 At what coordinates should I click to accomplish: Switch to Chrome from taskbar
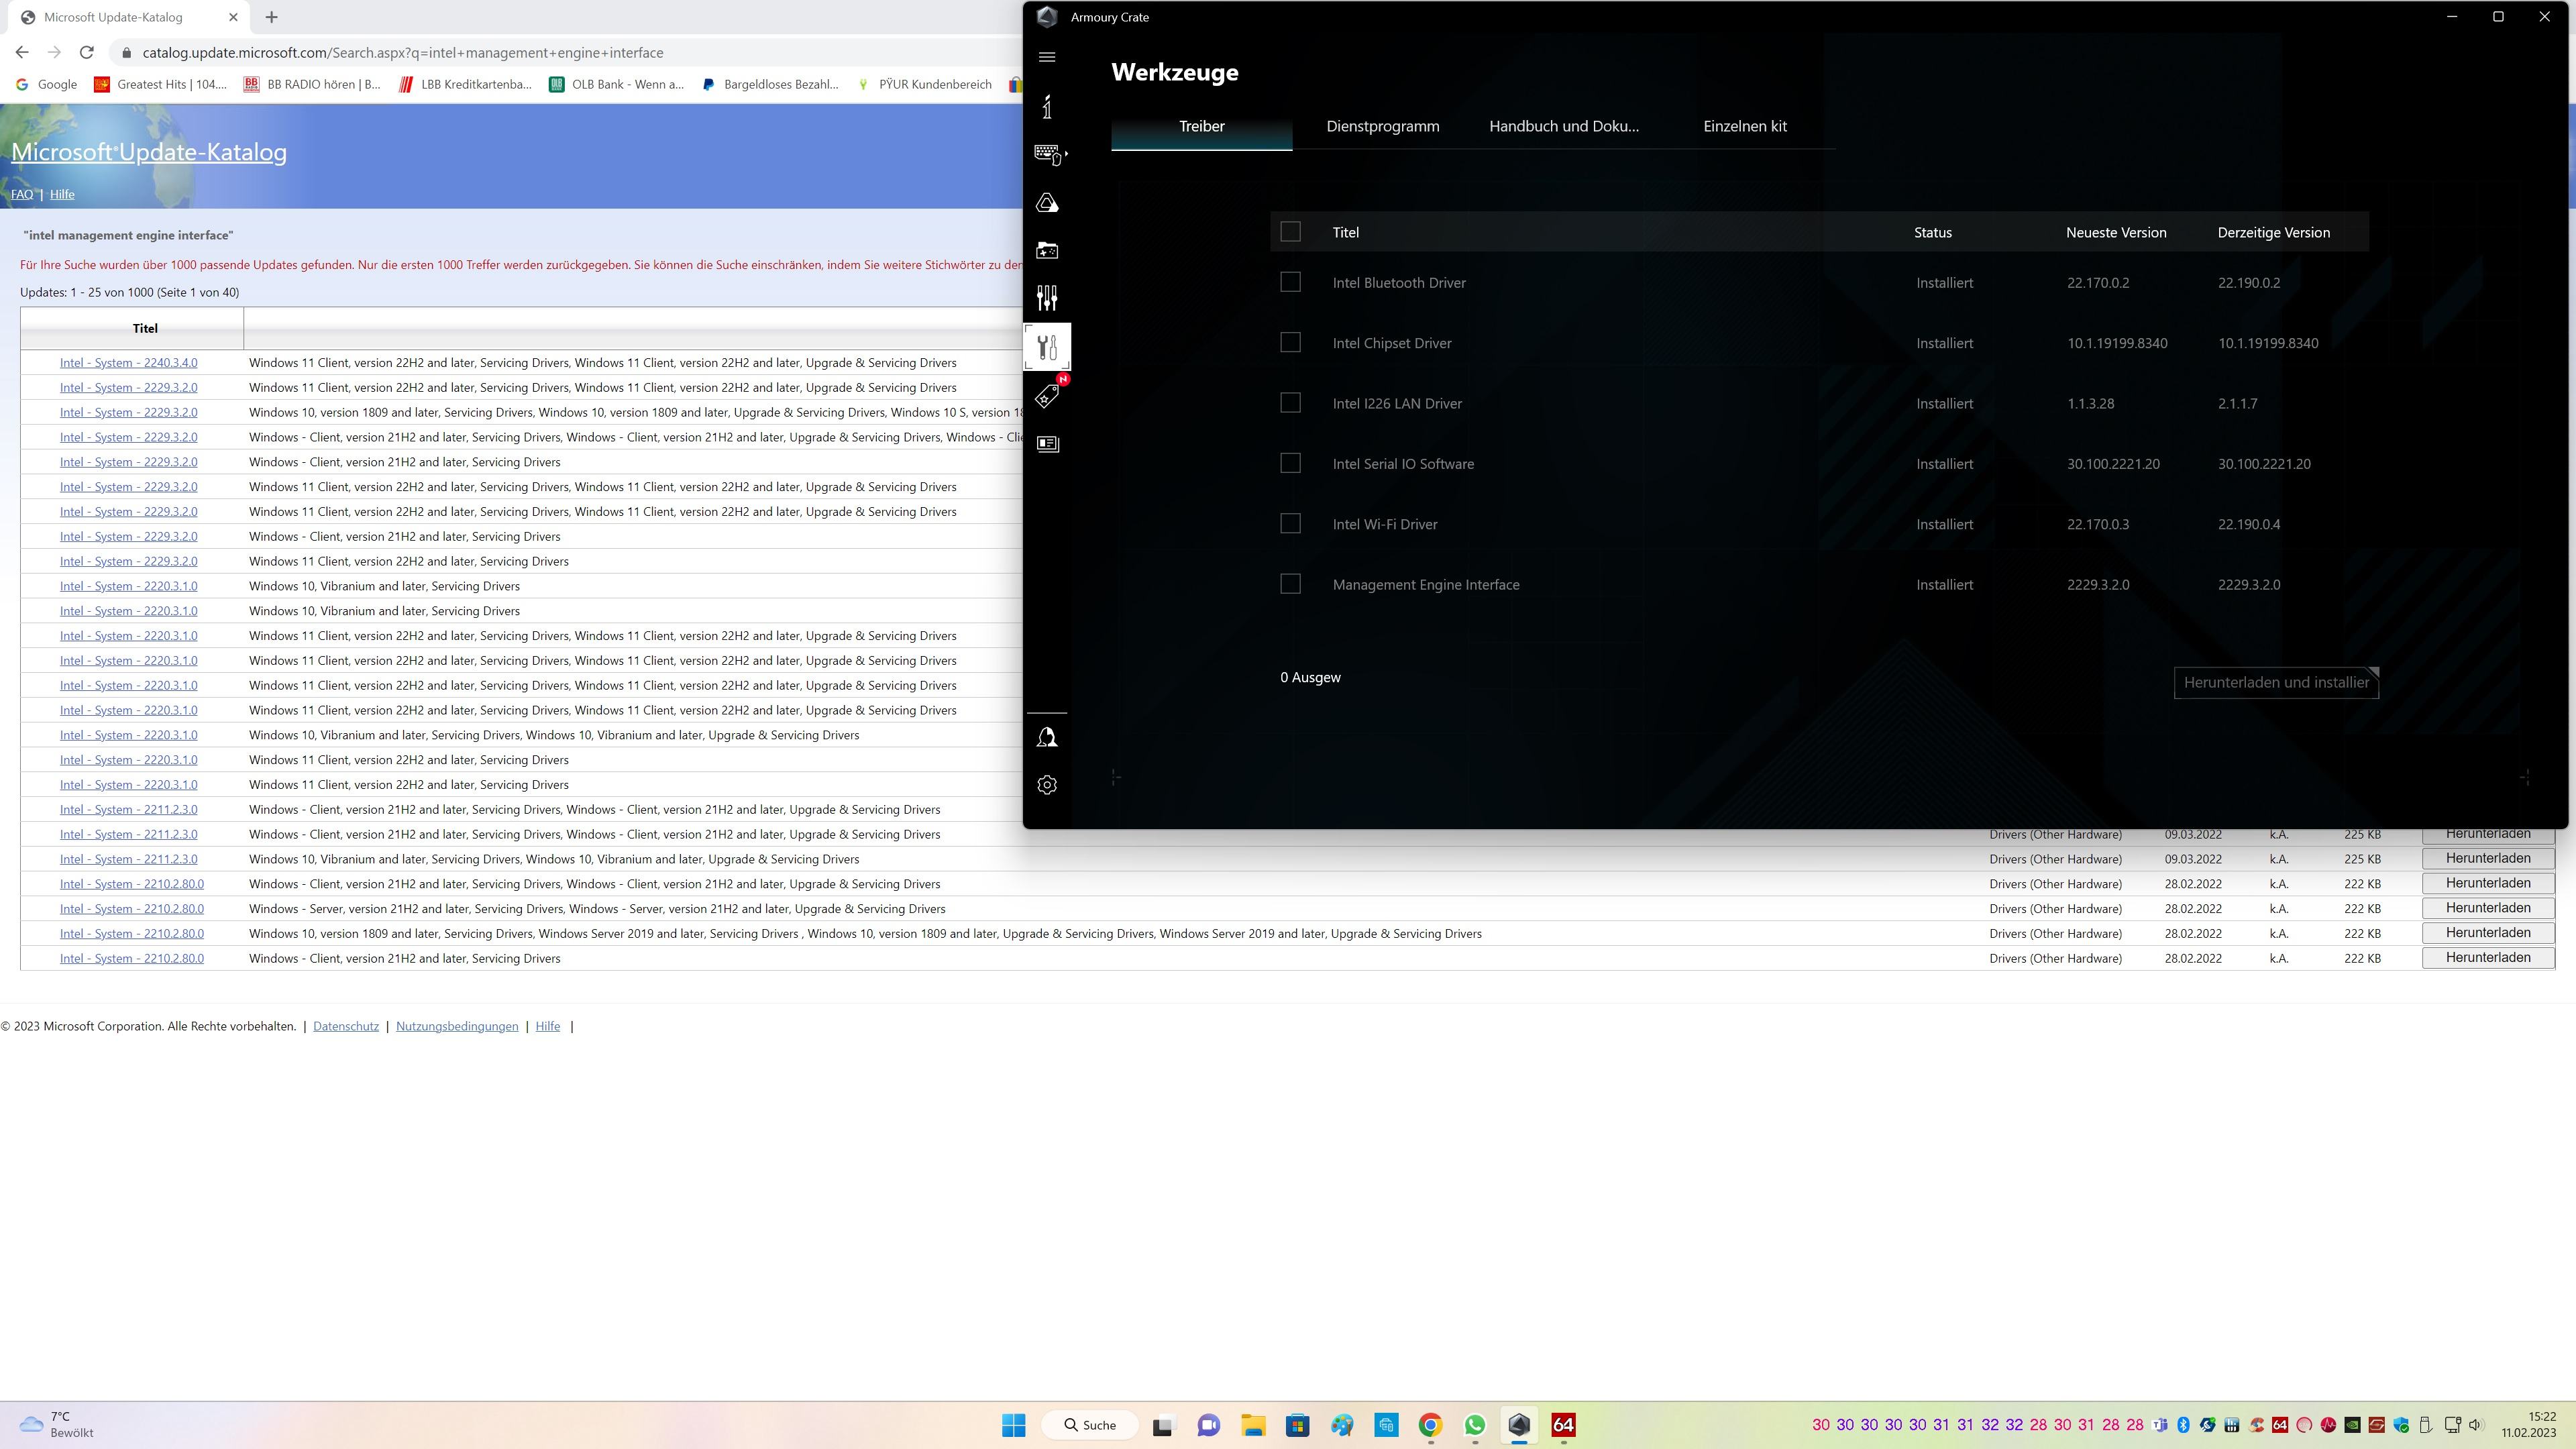click(1431, 1425)
